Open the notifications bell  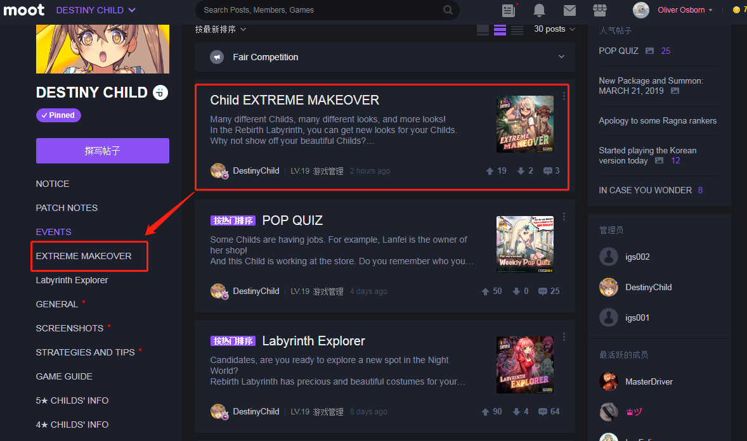coord(539,10)
